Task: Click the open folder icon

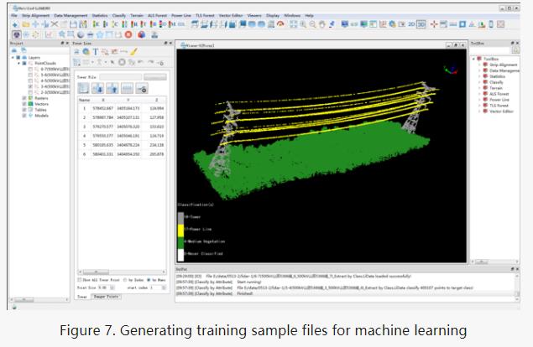Action: (25, 24)
